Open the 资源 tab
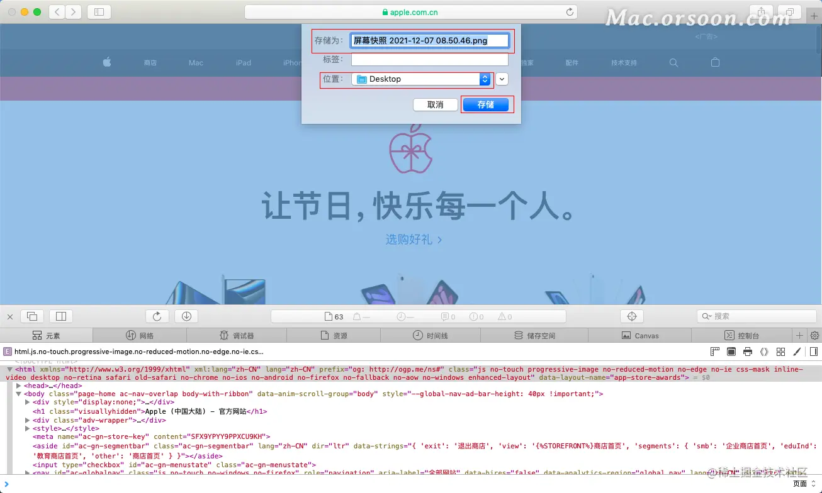This screenshot has height=493, width=822. point(334,336)
